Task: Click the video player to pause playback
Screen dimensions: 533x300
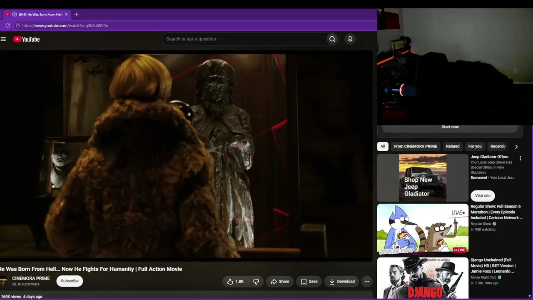Action: 186,156
